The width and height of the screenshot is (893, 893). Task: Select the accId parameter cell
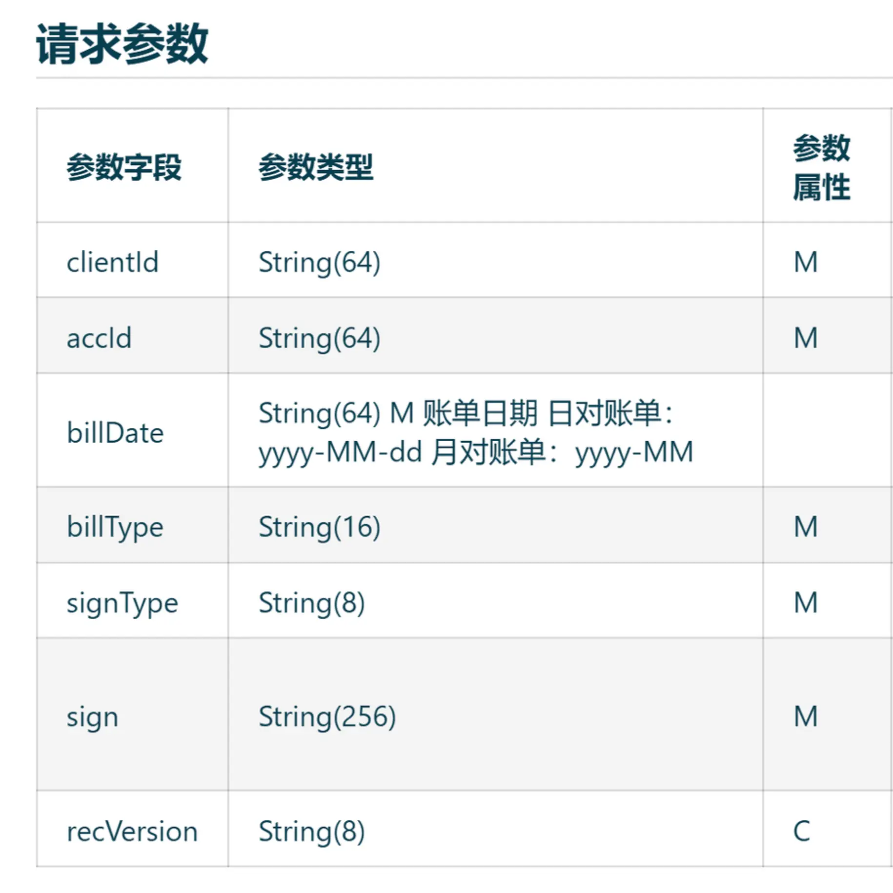click(100, 338)
